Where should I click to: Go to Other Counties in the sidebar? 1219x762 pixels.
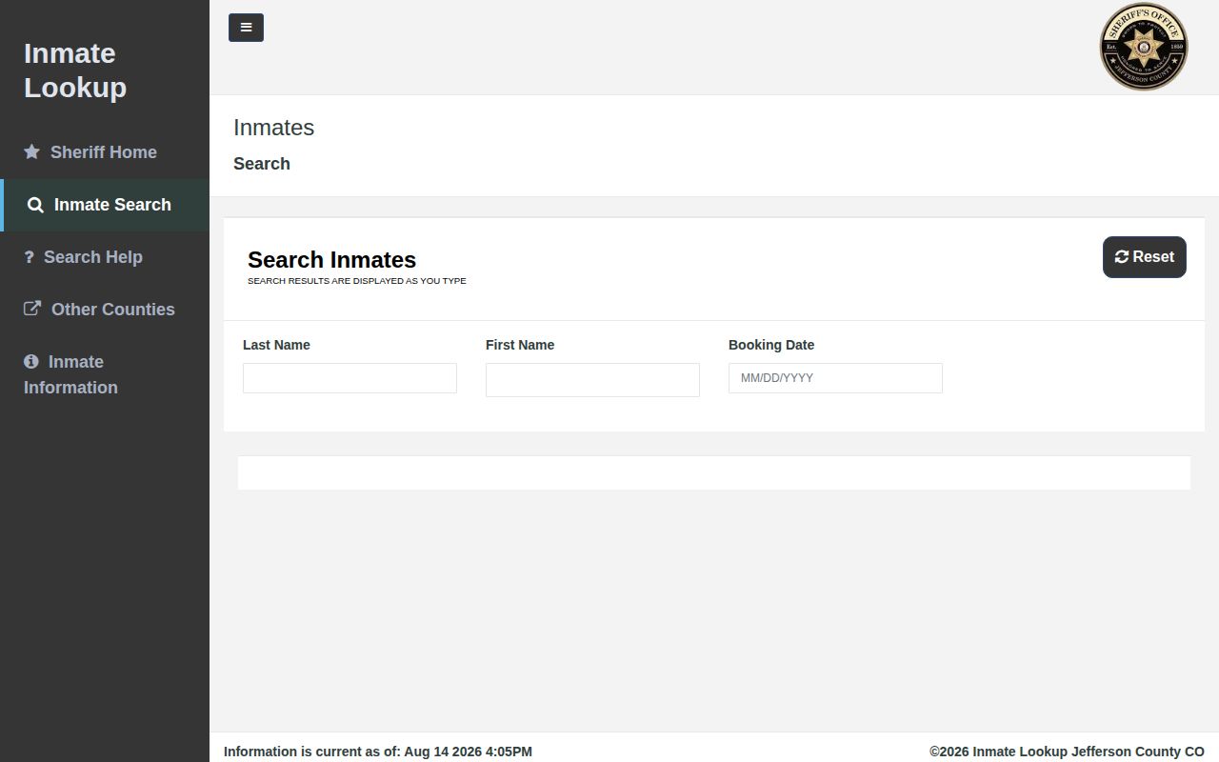pos(105,310)
